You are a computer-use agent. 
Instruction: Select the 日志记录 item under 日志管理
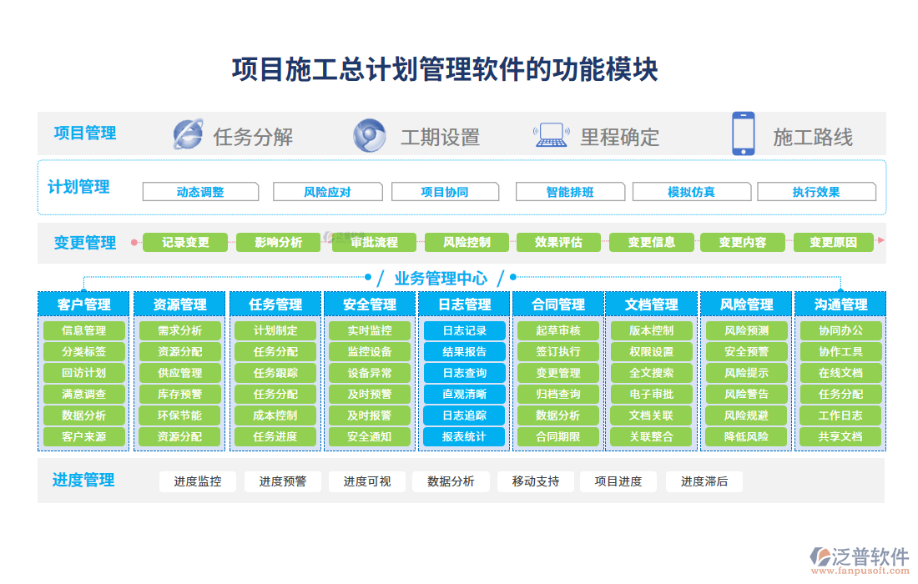coord(464,330)
